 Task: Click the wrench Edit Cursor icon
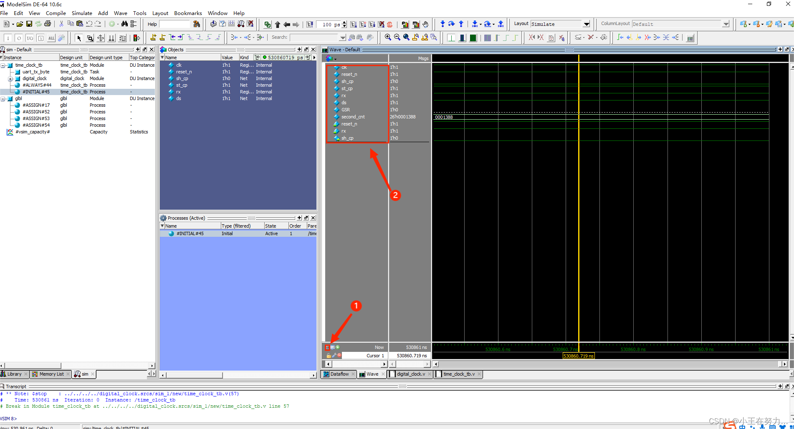pos(334,356)
